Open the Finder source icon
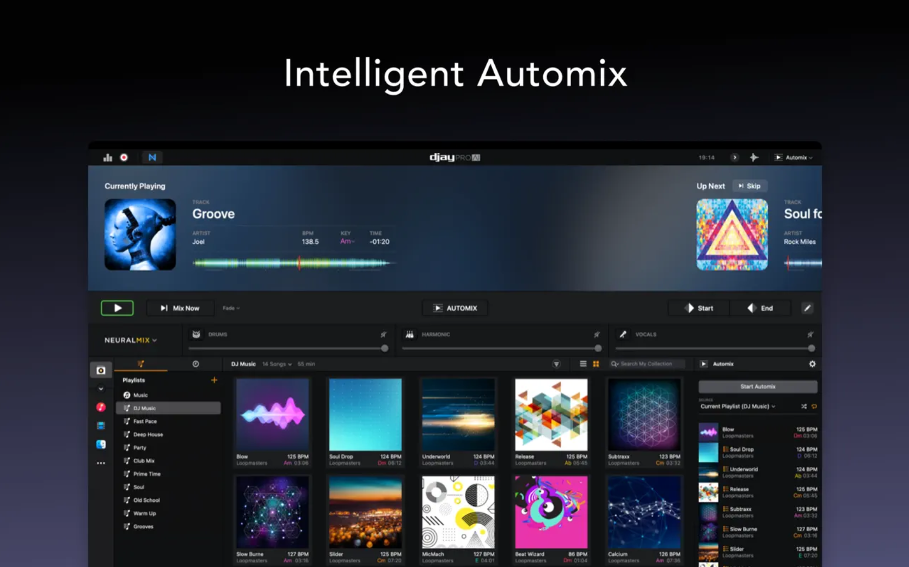This screenshot has width=909, height=567. (x=101, y=444)
